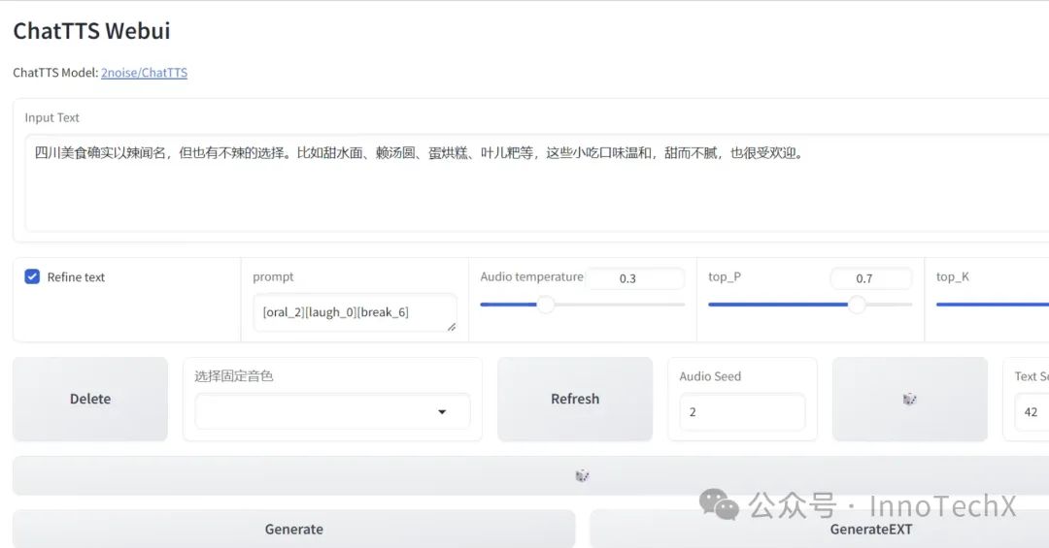1049x548 pixels.
Task: Edit the Text Seed field showing 42
Action: click(1032, 411)
